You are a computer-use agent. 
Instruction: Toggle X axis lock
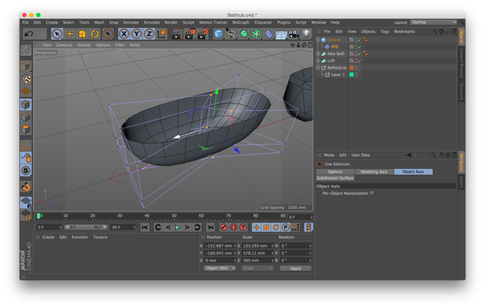coord(124,34)
